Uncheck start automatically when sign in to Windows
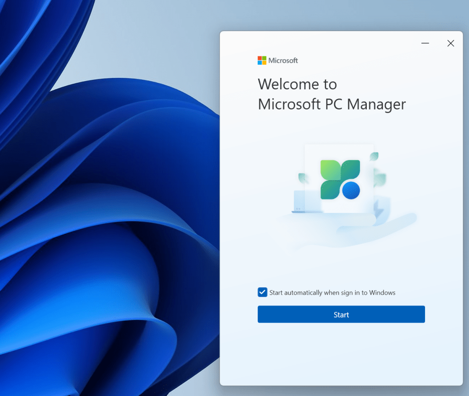Viewport: 469px width, 396px height. tap(262, 292)
